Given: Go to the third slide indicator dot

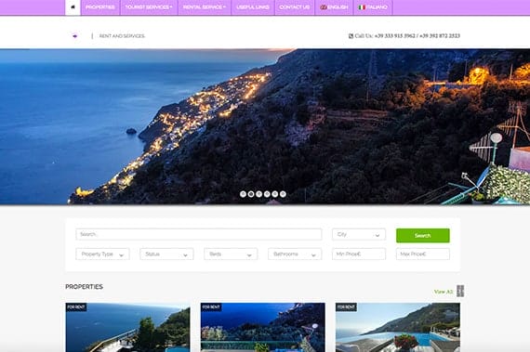Looking at the screenshot, I should (x=258, y=194).
